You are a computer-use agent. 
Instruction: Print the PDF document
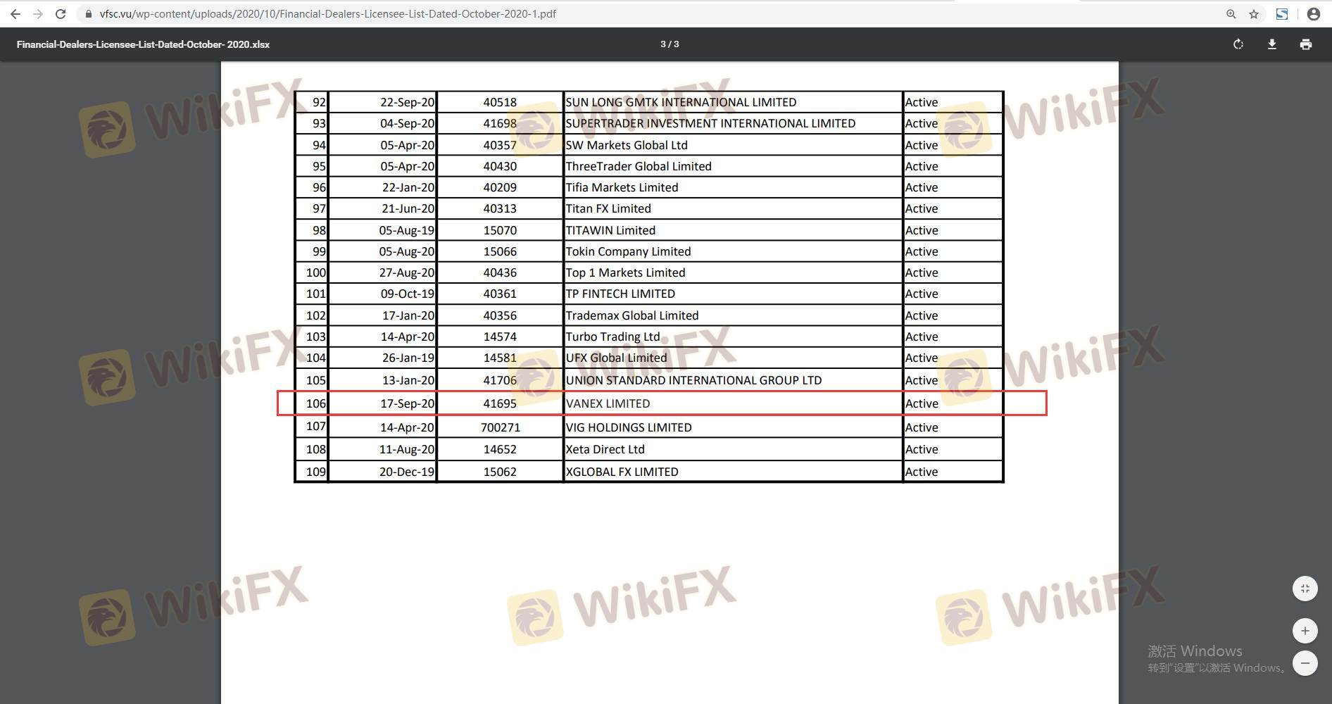tap(1305, 44)
